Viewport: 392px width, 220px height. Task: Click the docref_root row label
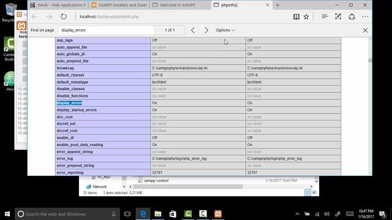(67, 131)
